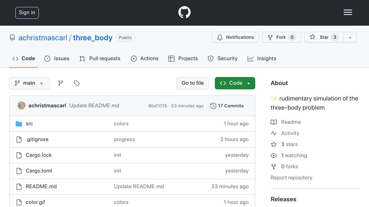The image size is (369, 207).
Task: View tags via the tag icon
Action: (x=77, y=83)
